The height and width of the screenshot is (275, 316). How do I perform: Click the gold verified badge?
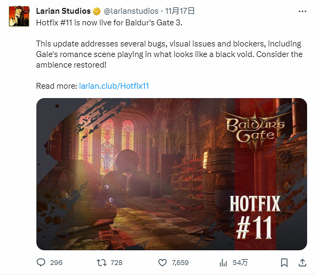click(97, 11)
